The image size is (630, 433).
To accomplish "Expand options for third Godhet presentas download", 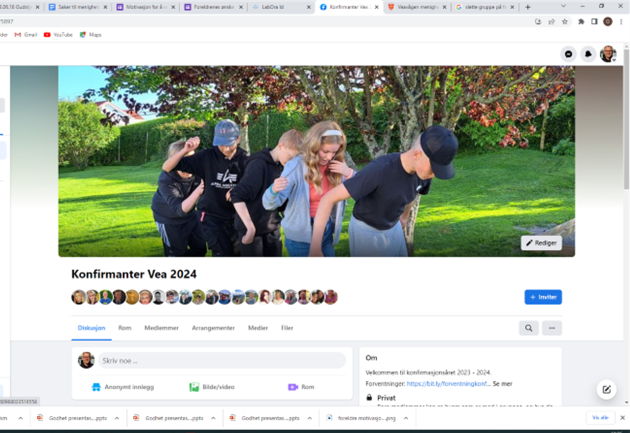I will 309,418.
